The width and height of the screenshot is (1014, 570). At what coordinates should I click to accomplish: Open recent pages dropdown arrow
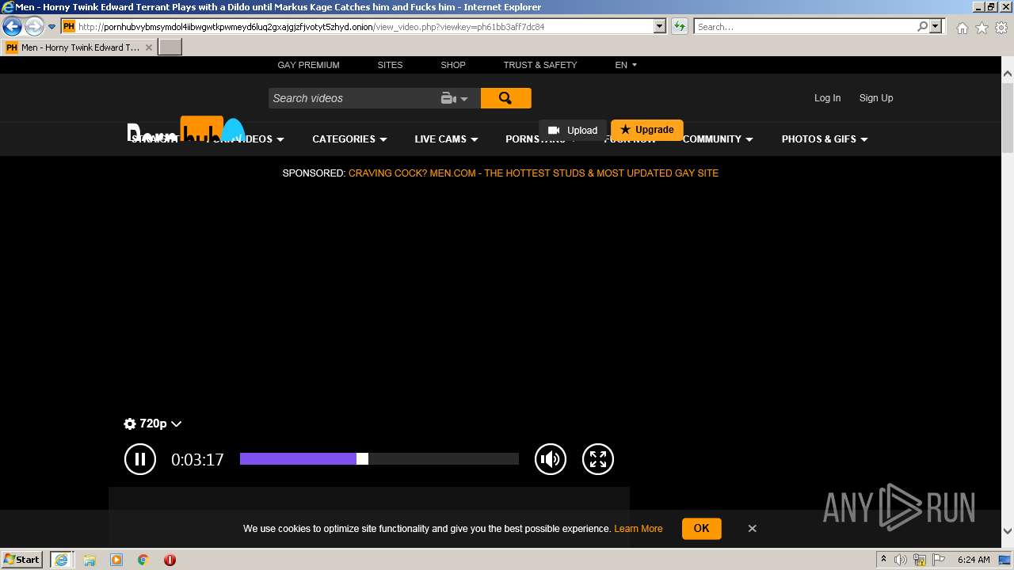pos(52,26)
